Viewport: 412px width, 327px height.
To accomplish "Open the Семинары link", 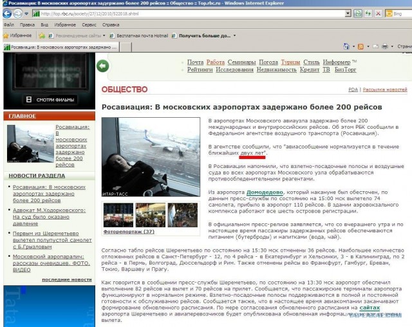I will coord(241,62).
